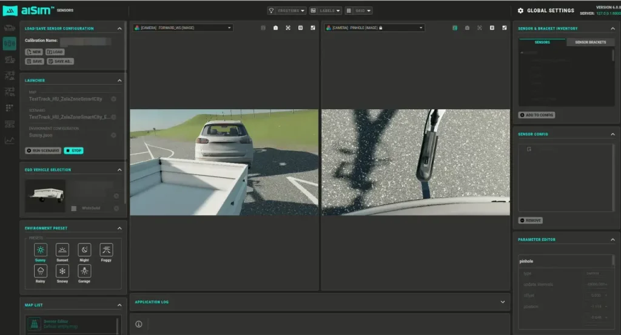Open the FROSTUMS dropdown in top bar
This screenshot has height=335, width=621.
click(x=287, y=11)
